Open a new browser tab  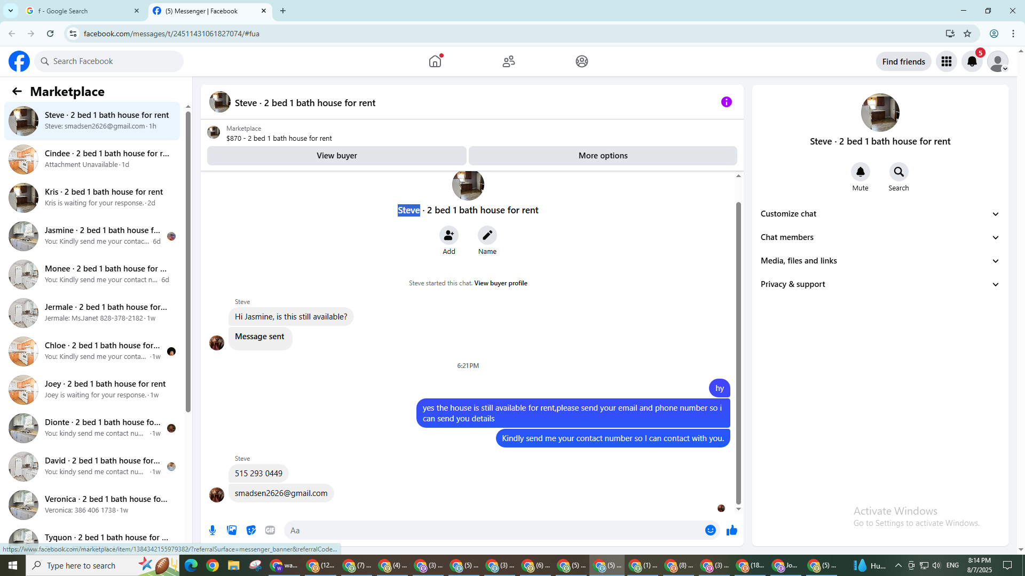[x=283, y=11]
